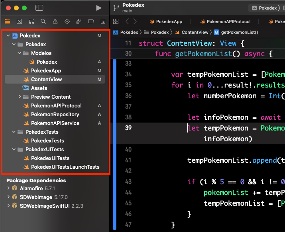Image resolution: width=285 pixels, height=232 pixels.
Task: Expand the Preview Content folder
Action: click(20, 97)
